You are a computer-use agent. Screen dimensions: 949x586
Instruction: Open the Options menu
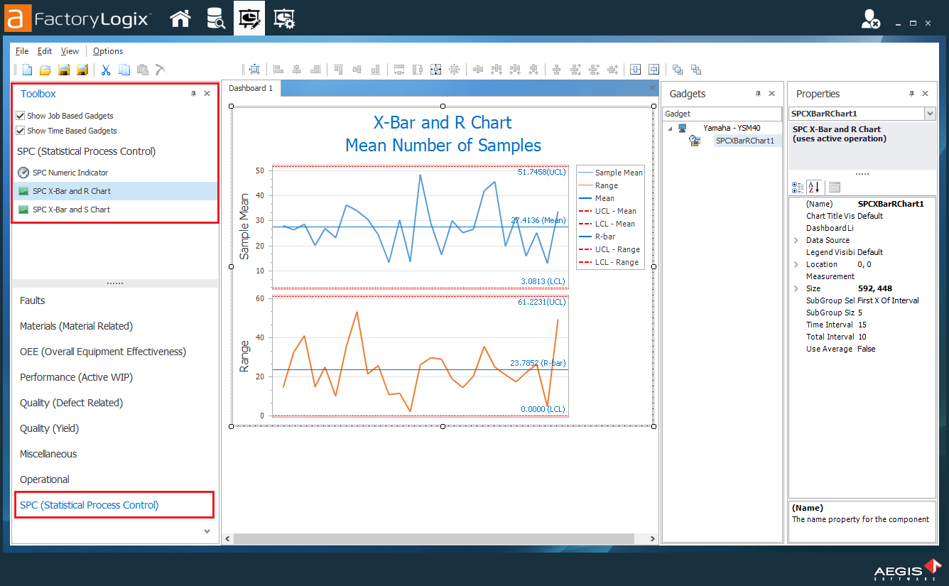107,50
